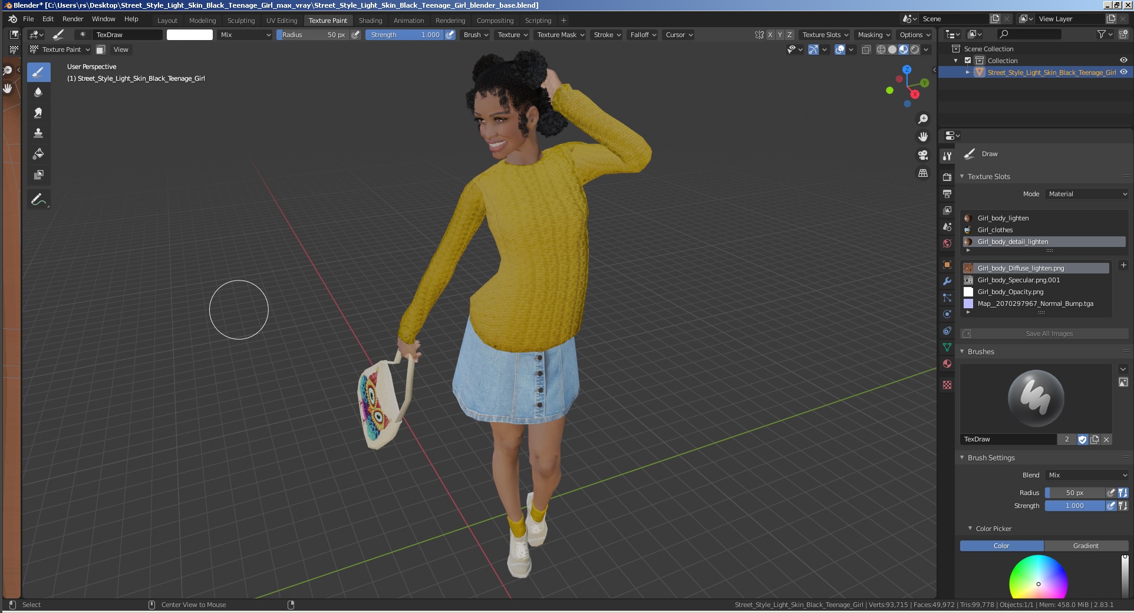Open the Render properties tab

pos(947,177)
